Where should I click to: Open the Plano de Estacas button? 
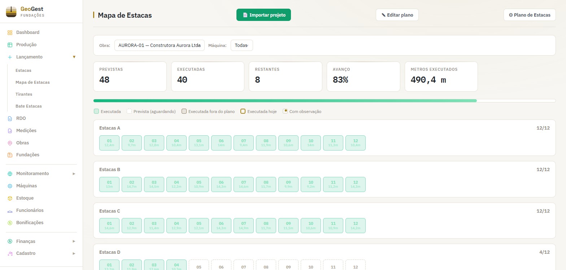point(530,15)
